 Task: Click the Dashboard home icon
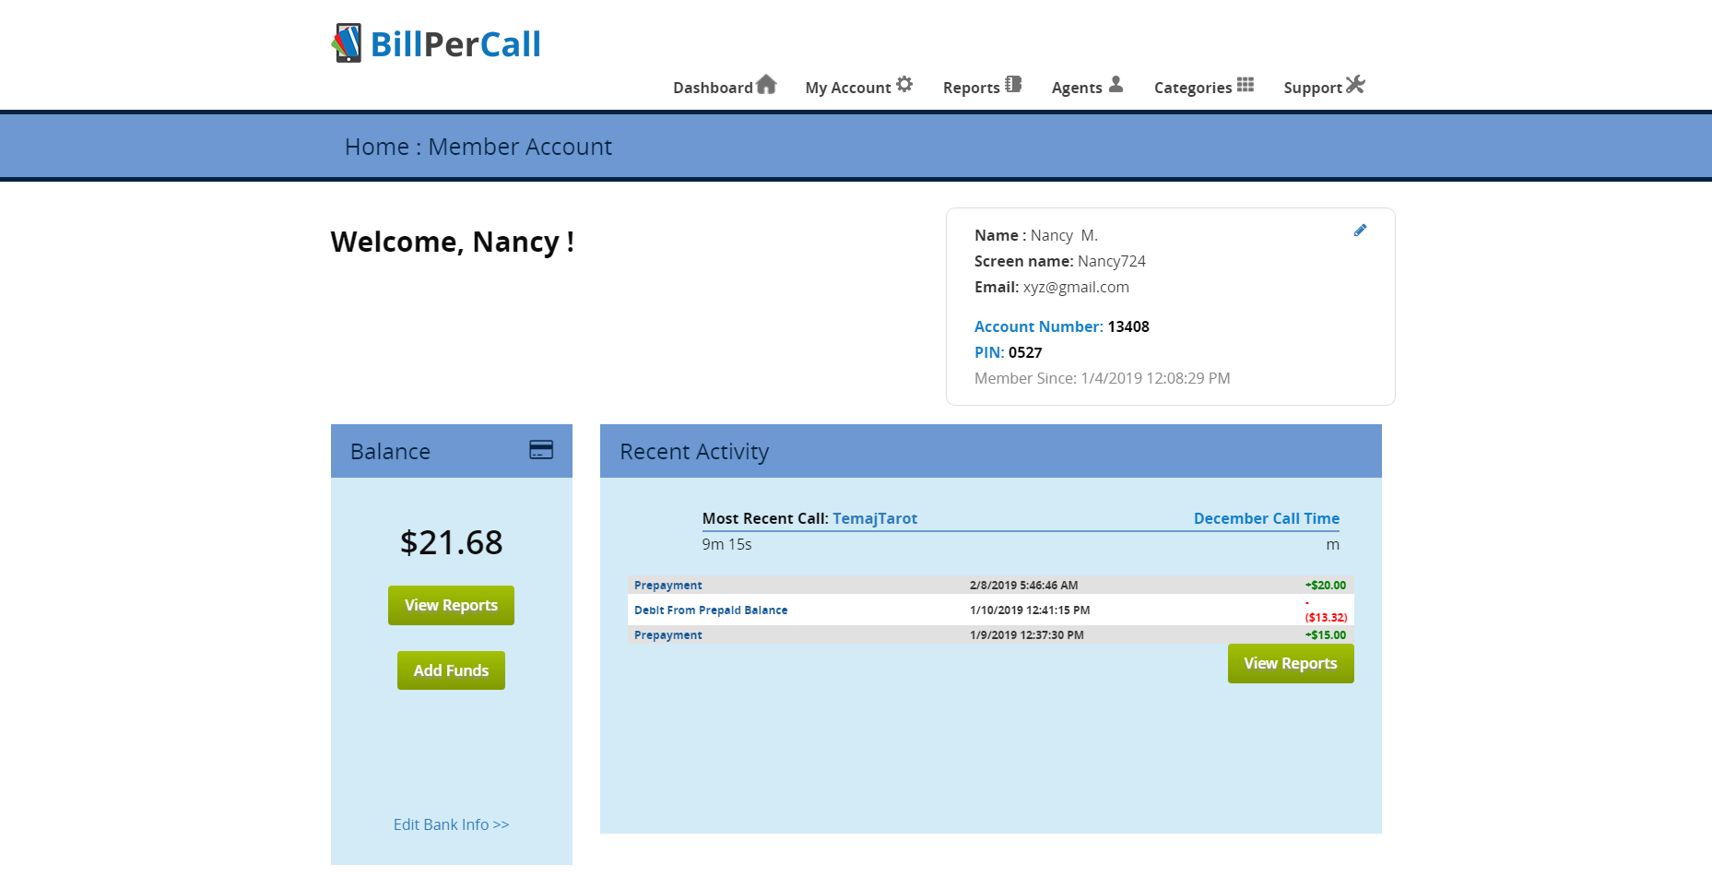click(x=766, y=85)
